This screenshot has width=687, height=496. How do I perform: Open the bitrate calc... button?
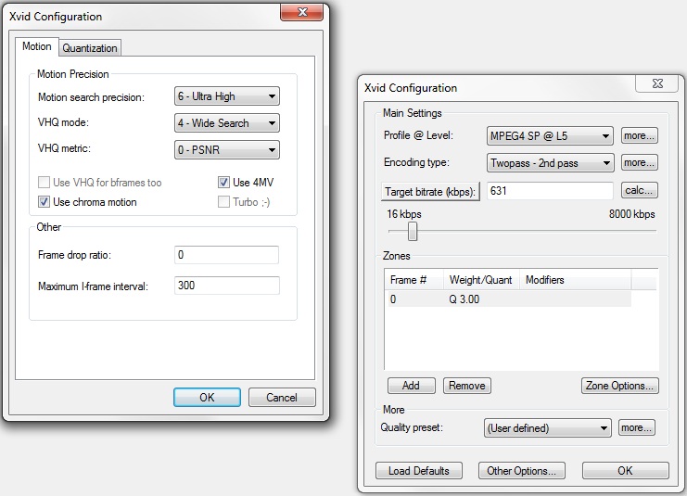coord(639,190)
